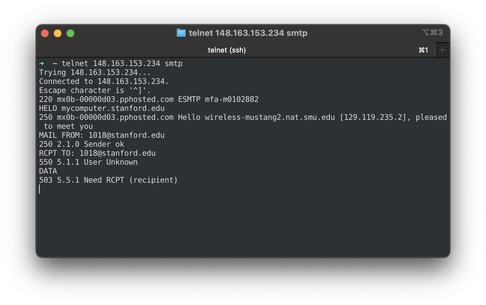Click the blue folder proxy icon in title bar

[181, 33]
